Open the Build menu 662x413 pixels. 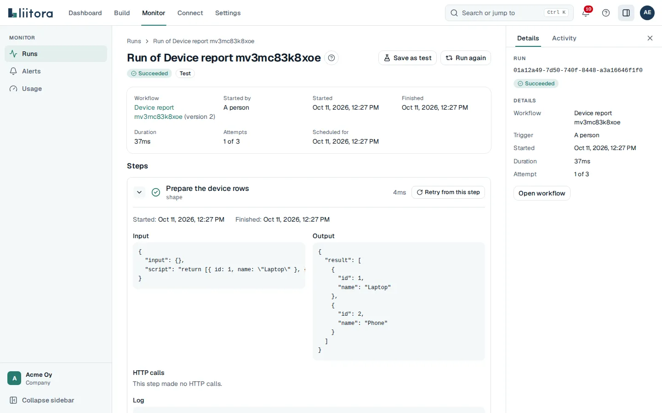tap(122, 13)
